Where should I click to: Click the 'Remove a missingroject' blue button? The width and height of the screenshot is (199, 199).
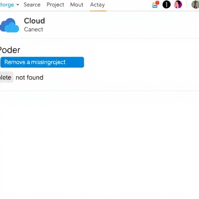point(42,62)
